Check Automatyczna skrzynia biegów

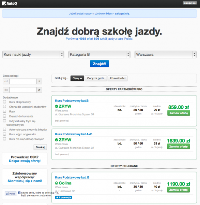pos(4,129)
